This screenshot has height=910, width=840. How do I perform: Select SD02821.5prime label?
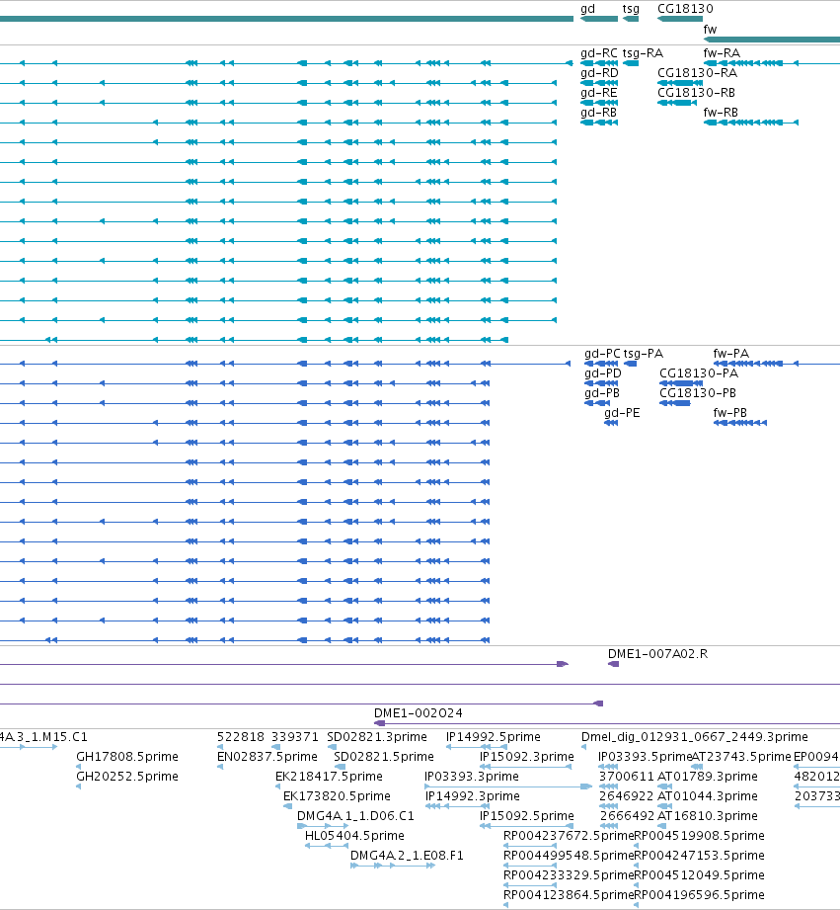384,757
